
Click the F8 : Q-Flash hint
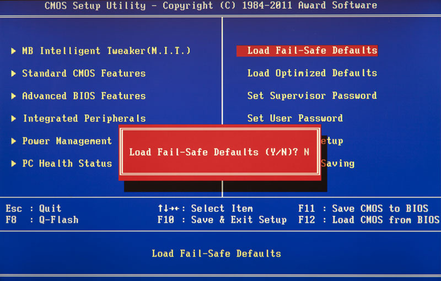tap(42, 219)
